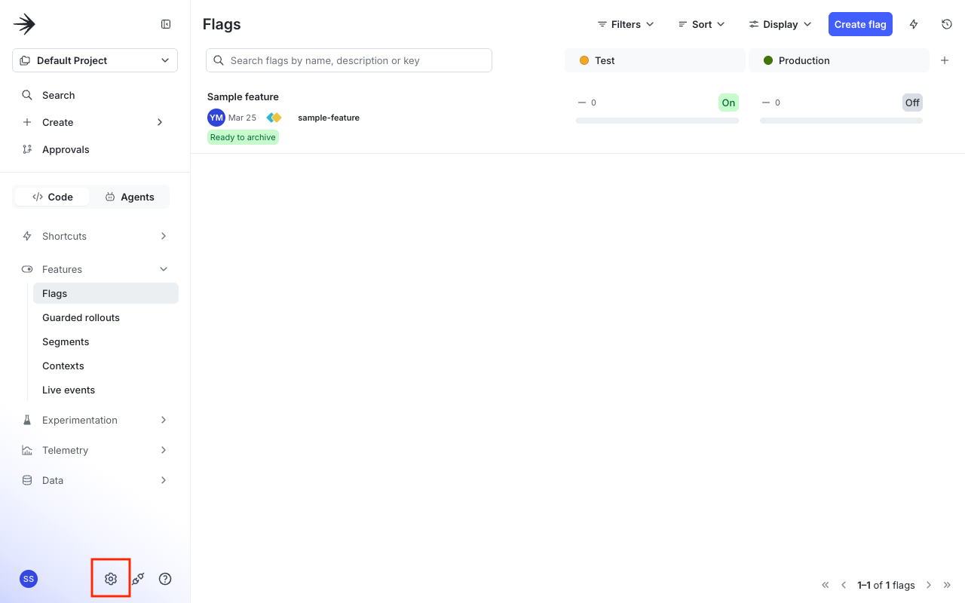Focus the Search flags input field
965x603 pixels.
[x=349, y=60]
